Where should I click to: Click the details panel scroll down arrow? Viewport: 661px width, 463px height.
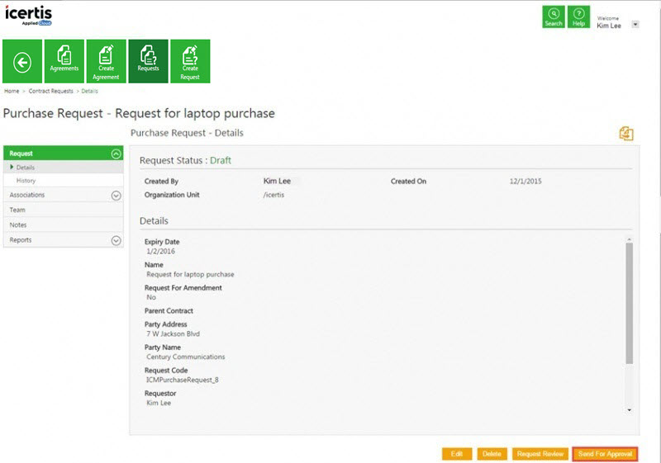point(629,409)
